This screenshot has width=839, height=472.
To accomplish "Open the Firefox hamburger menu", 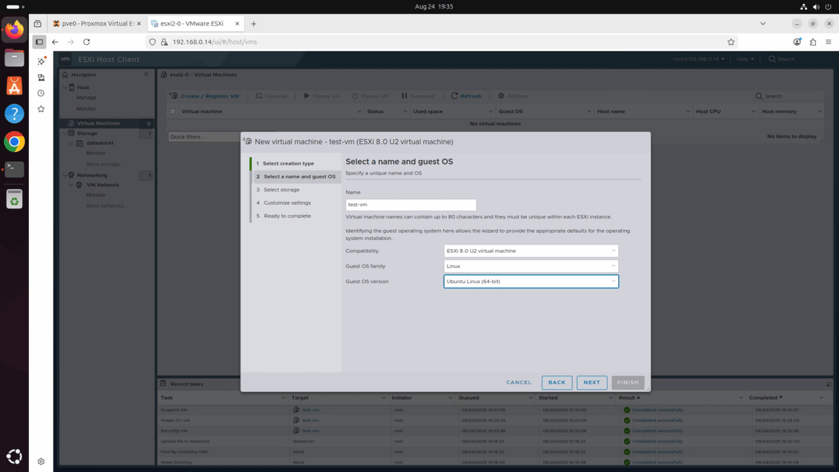I will [829, 42].
